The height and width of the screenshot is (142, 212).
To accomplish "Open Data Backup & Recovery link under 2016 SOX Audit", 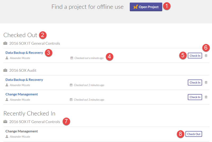I will pyautogui.click(x=24, y=80).
